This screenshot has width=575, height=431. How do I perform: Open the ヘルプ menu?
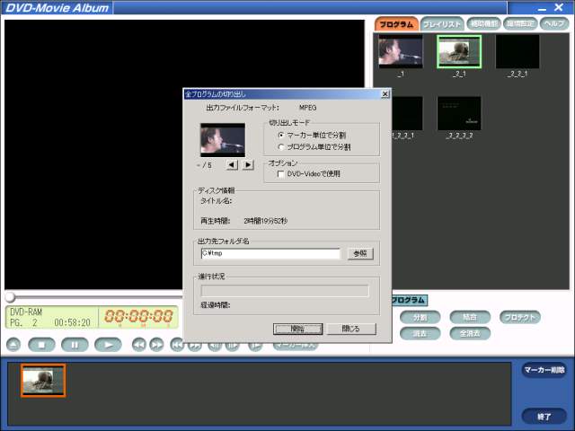click(554, 24)
